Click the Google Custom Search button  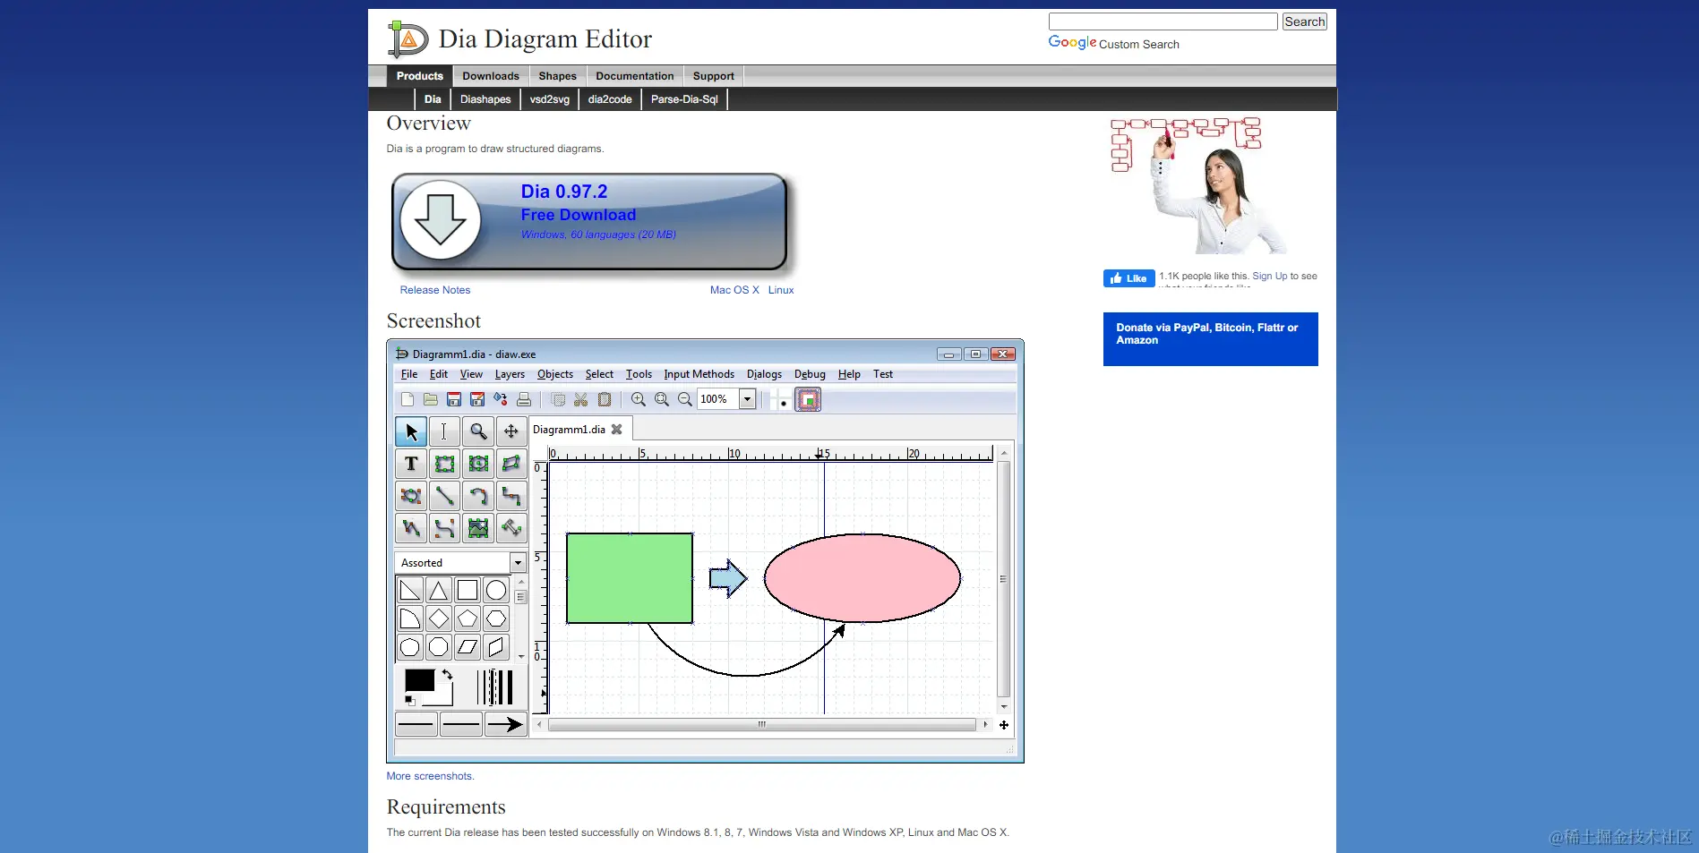point(1304,21)
